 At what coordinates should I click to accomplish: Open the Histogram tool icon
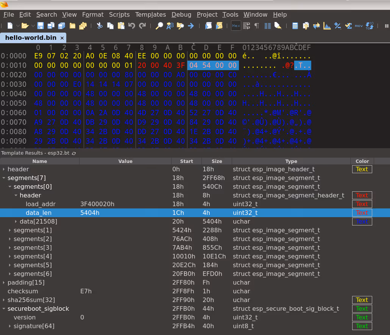[327, 26]
